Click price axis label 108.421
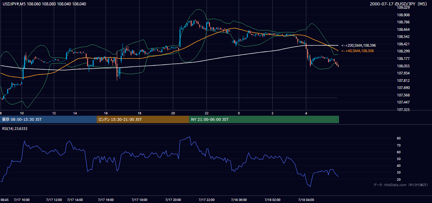Image resolution: width=432 pixels, height=203 pixels. 403,44
